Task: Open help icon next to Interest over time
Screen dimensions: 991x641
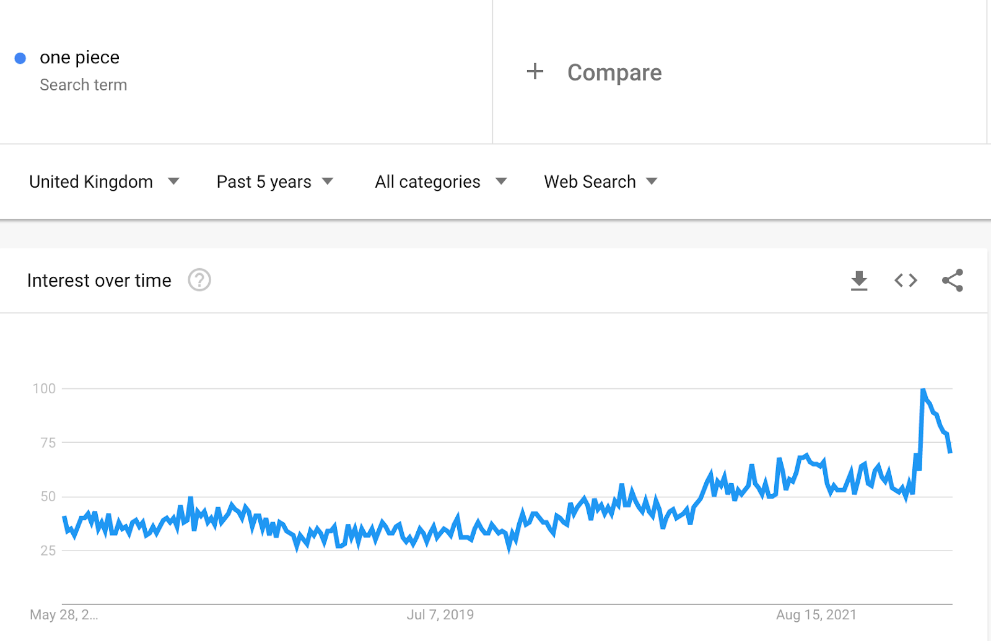Action: point(199,280)
